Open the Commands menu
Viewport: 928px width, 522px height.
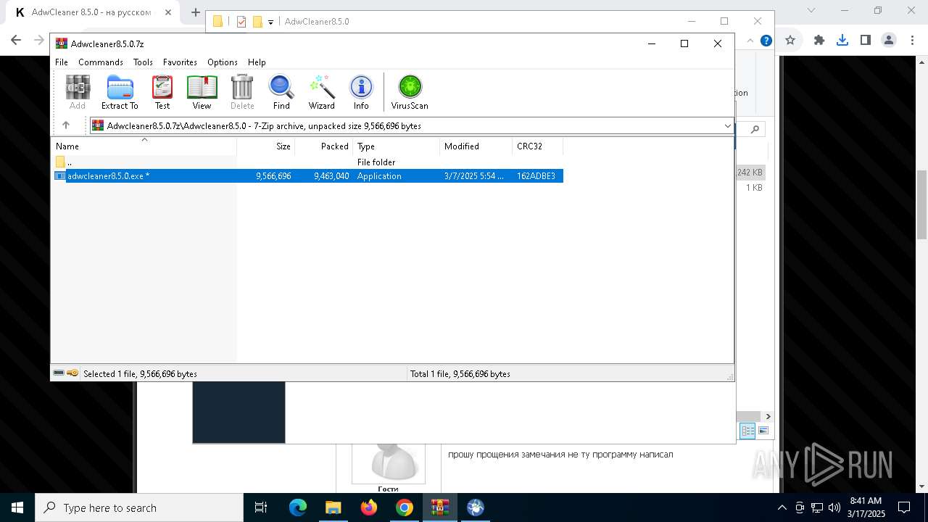point(101,62)
